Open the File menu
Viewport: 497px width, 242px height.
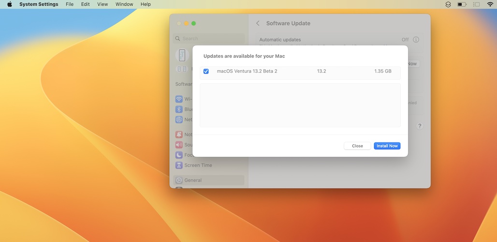click(70, 4)
